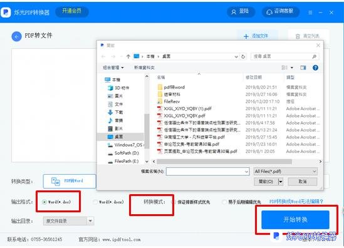Screen dimensions: 344x248
Task: Click the blue back arrow beside PDF转文件
Action: pos(17,36)
